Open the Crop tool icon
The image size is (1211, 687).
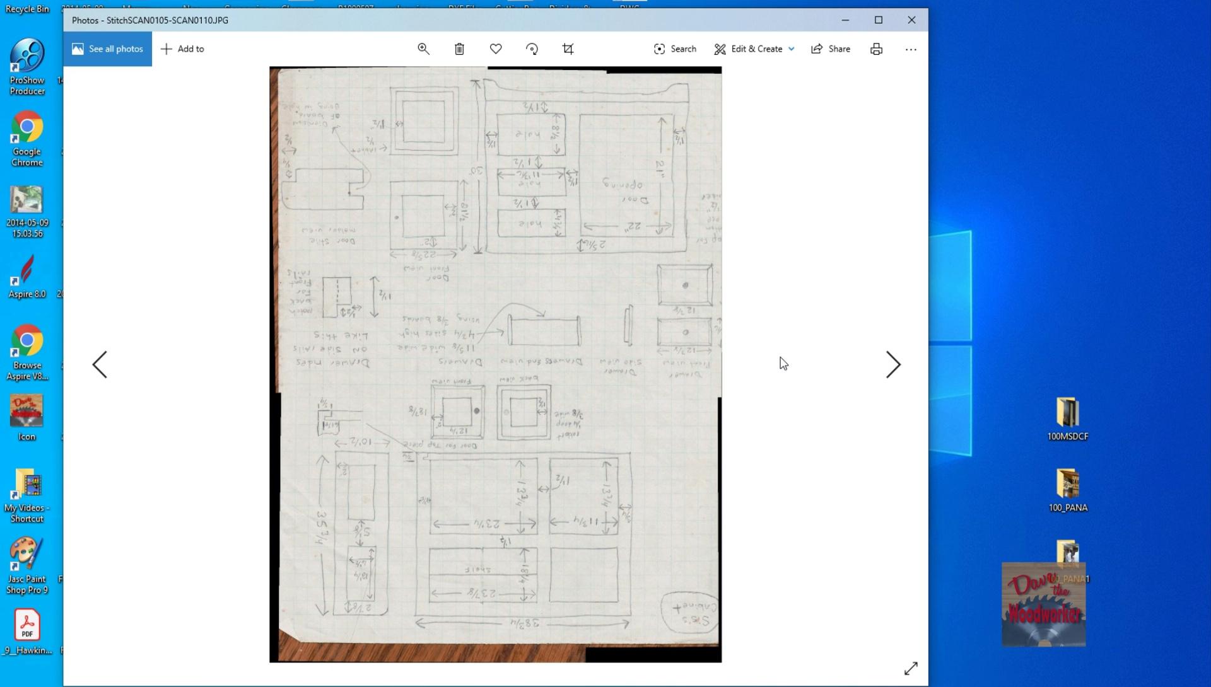coord(568,49)
